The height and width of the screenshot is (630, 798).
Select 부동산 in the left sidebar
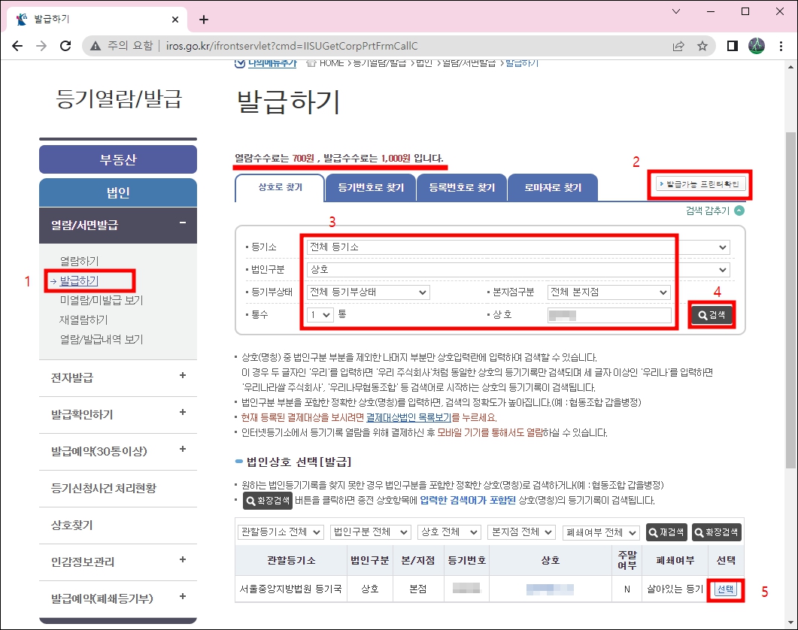pyautogui.click(x=118, y=159)
